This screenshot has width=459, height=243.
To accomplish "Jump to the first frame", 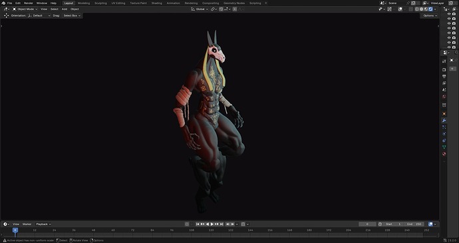I will coord(198,224).
